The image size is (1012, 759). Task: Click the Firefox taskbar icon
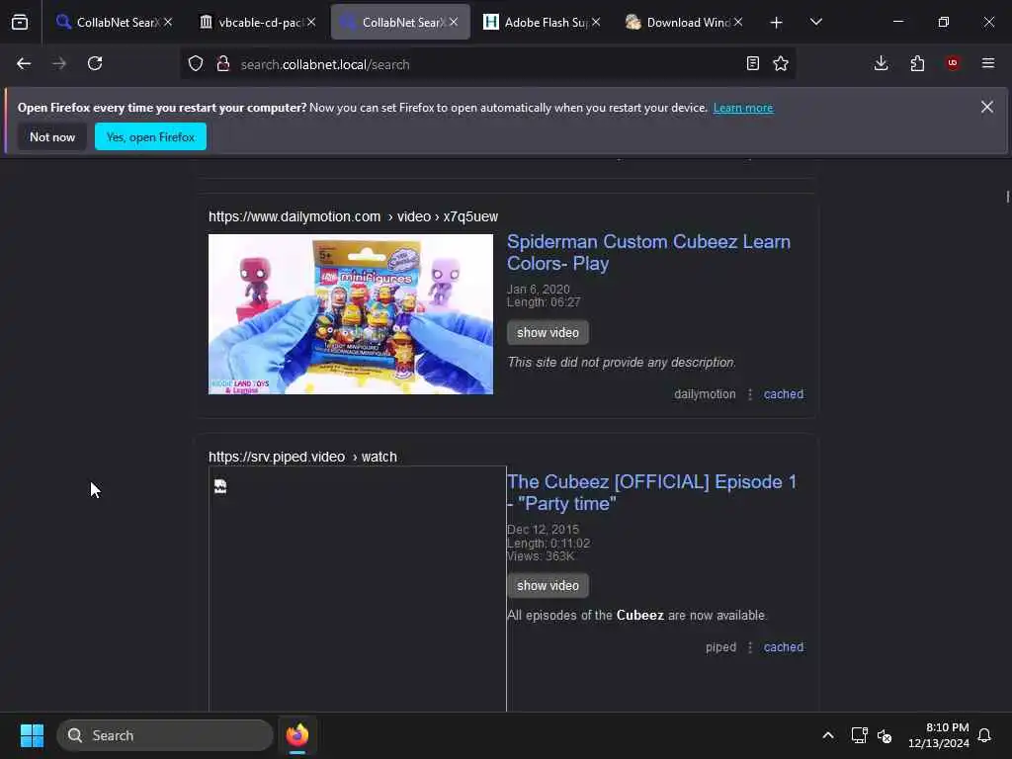tap(296, 735)
